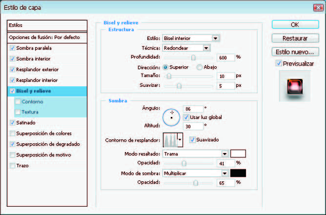Click the Ángulo value field 86

(x=193, y=109)
